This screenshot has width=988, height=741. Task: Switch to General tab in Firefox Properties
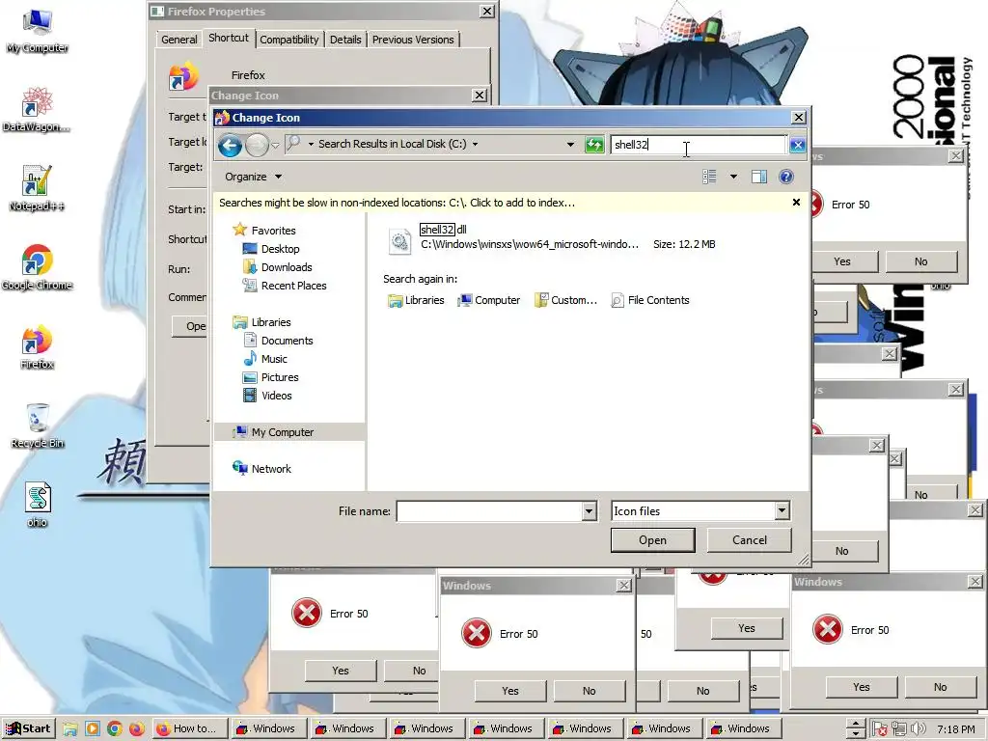(x=178, y=39)
